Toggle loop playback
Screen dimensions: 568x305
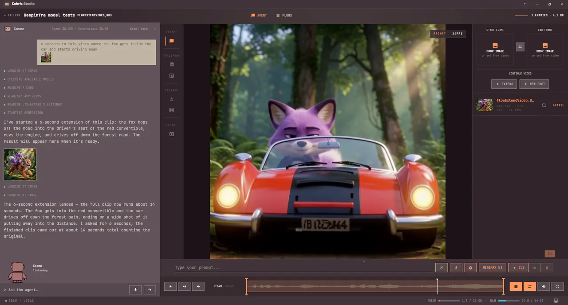point(530,286)
